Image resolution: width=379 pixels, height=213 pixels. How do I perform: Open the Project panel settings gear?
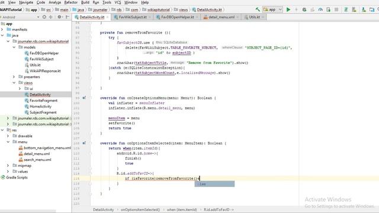pyautogui.click(x=59, y=17)
